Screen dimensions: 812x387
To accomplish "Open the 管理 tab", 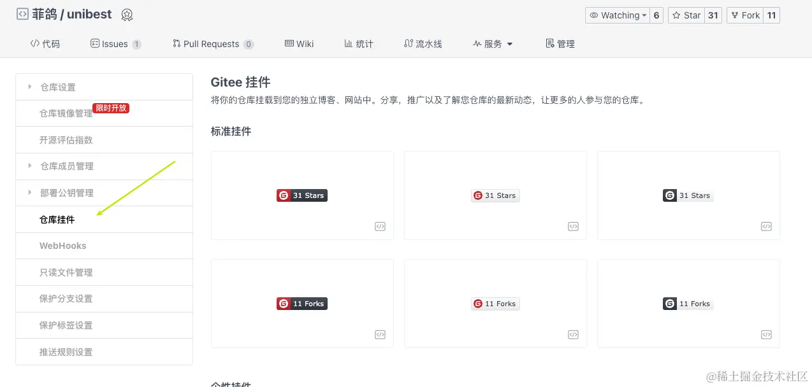I will pyautogui.click(x=560, y=44).
